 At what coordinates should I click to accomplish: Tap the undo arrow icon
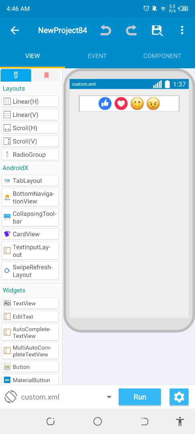click(x=106, y=30)
